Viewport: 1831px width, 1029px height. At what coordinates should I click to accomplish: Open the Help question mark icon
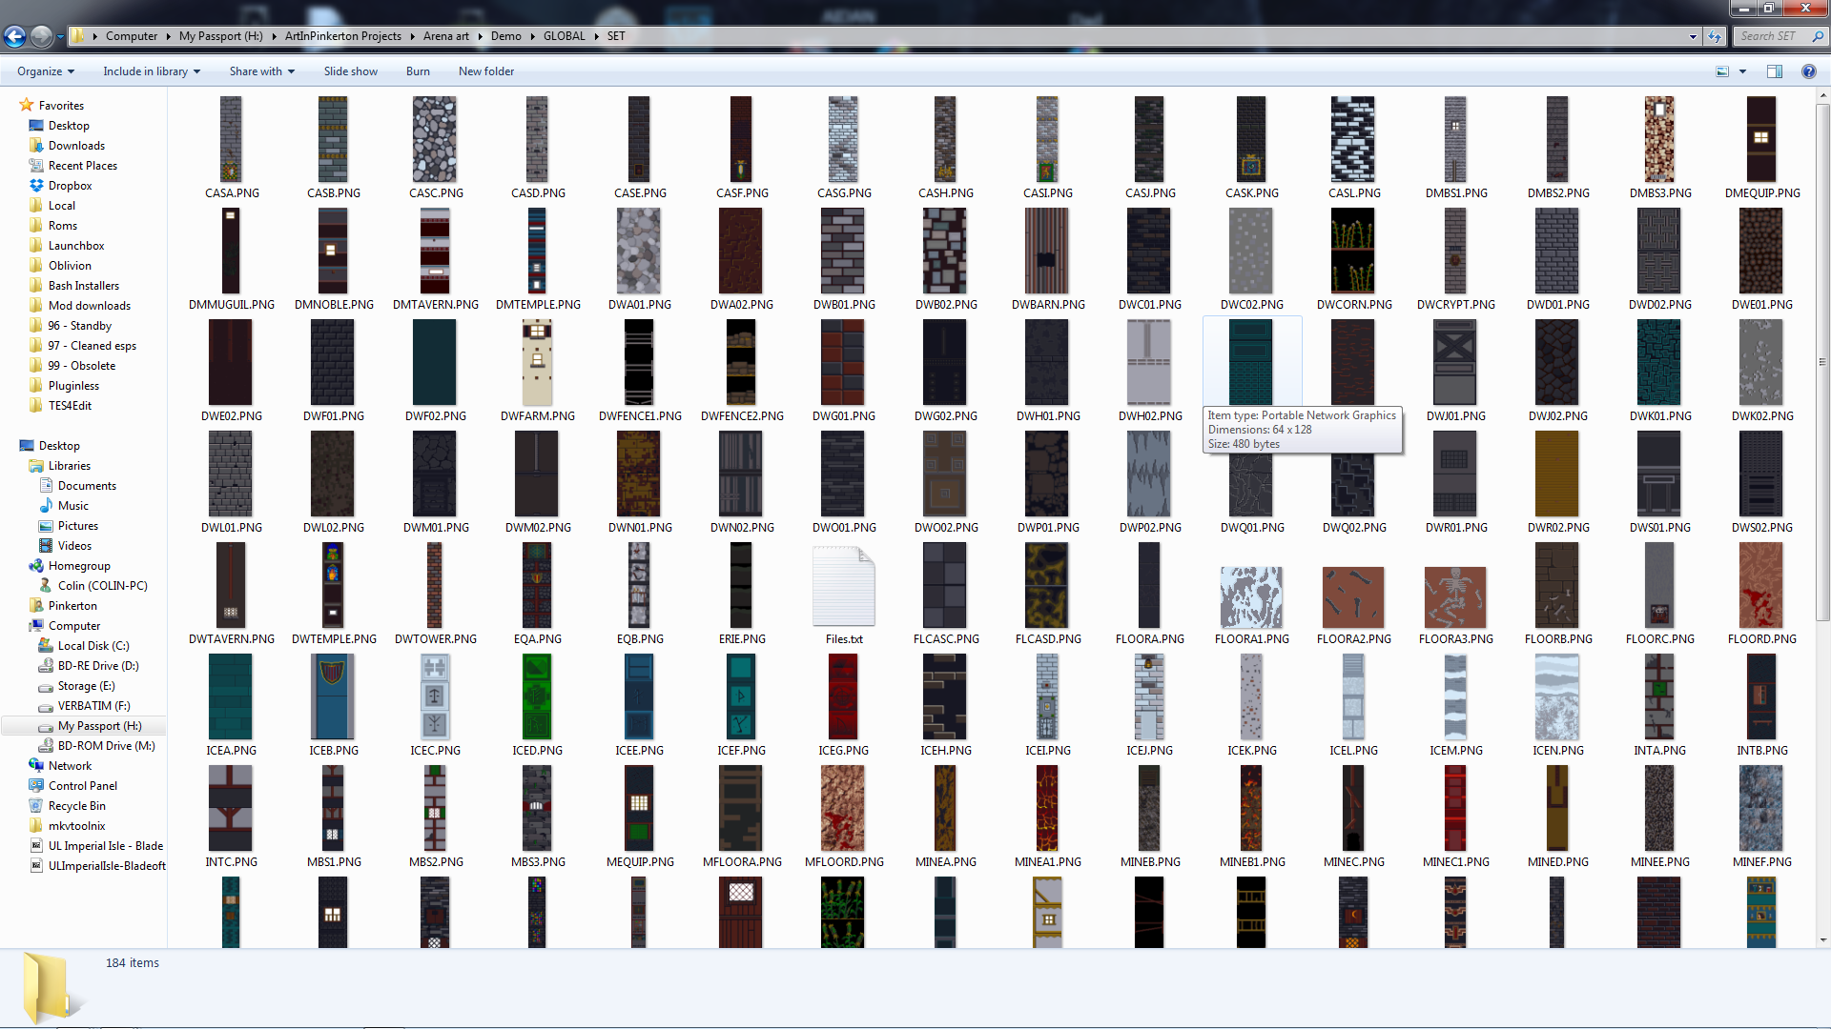pyautogui.click(x=1808, y=71)
